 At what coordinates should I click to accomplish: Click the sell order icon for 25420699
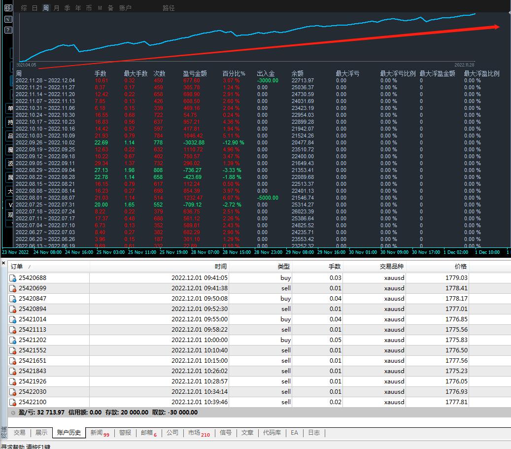pyautogui.click(x=13, y=288)
